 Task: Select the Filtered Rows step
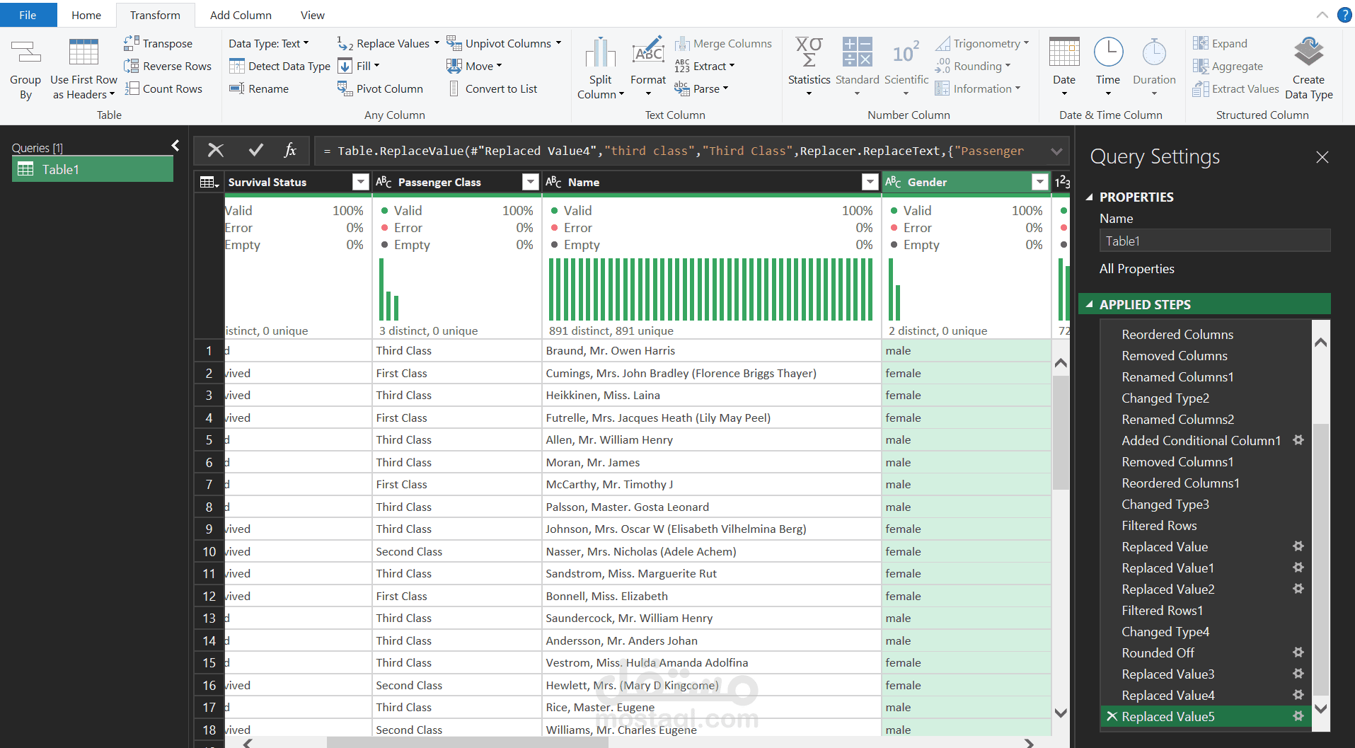coord(1159,525)
